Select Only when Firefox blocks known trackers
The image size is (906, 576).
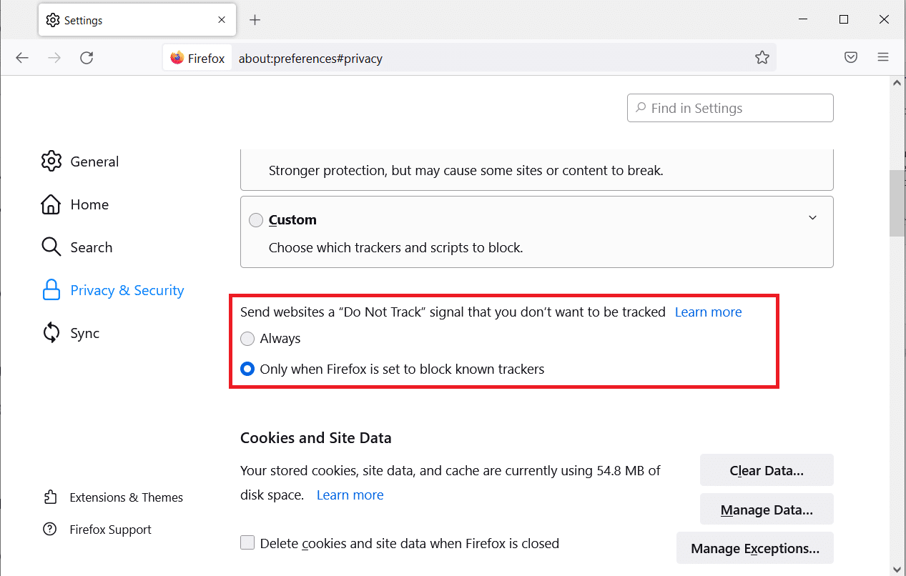[x=247, y=369]
